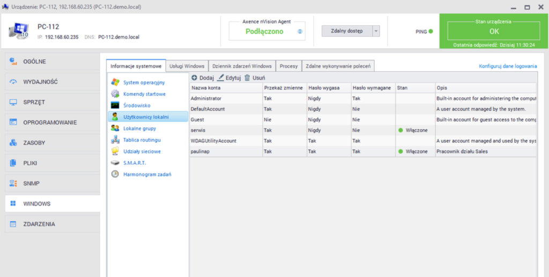Click Włączone status in serwis row
549x277 pixels.
[416, 130]
